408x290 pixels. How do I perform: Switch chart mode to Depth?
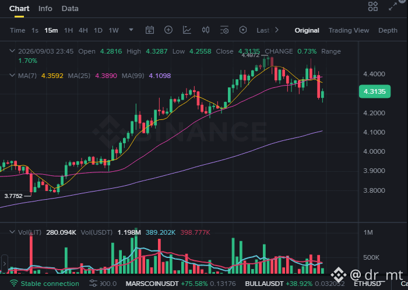(x=388, y=30)
